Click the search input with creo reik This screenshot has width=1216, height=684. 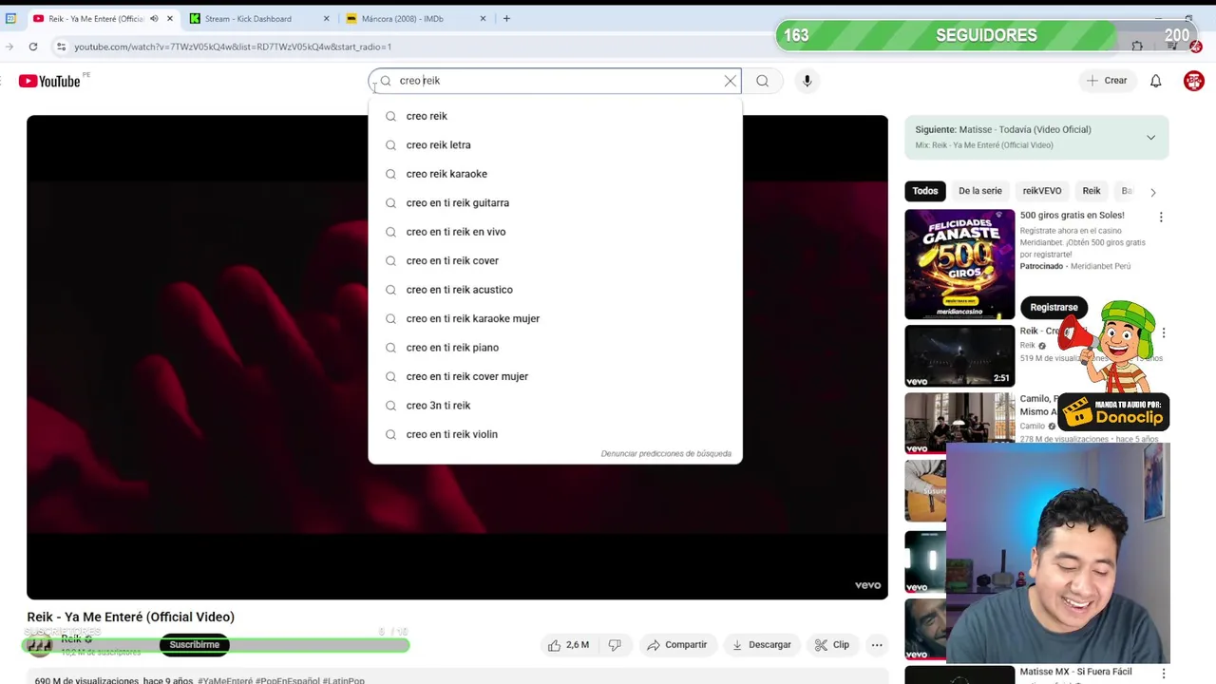556,81
